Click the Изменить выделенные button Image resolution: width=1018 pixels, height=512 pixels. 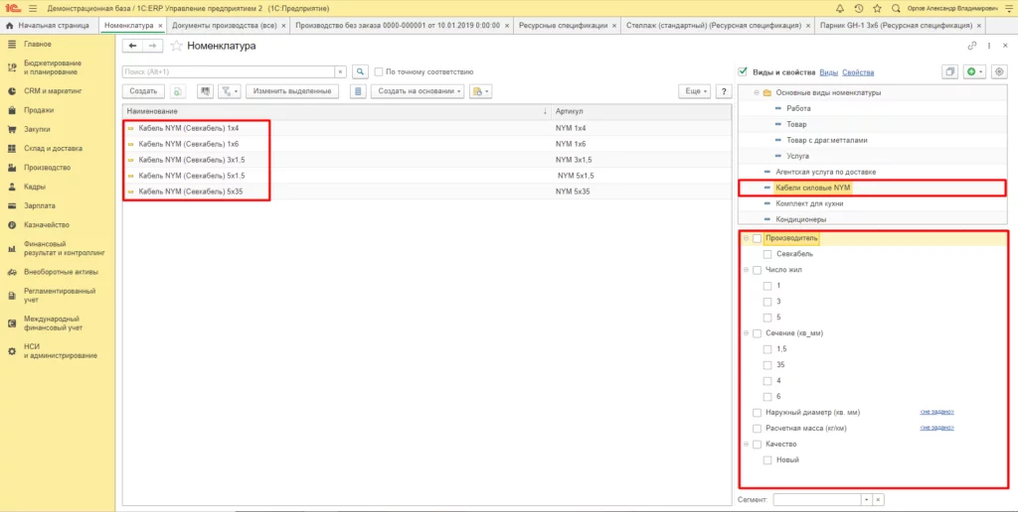tap(292, 91)
